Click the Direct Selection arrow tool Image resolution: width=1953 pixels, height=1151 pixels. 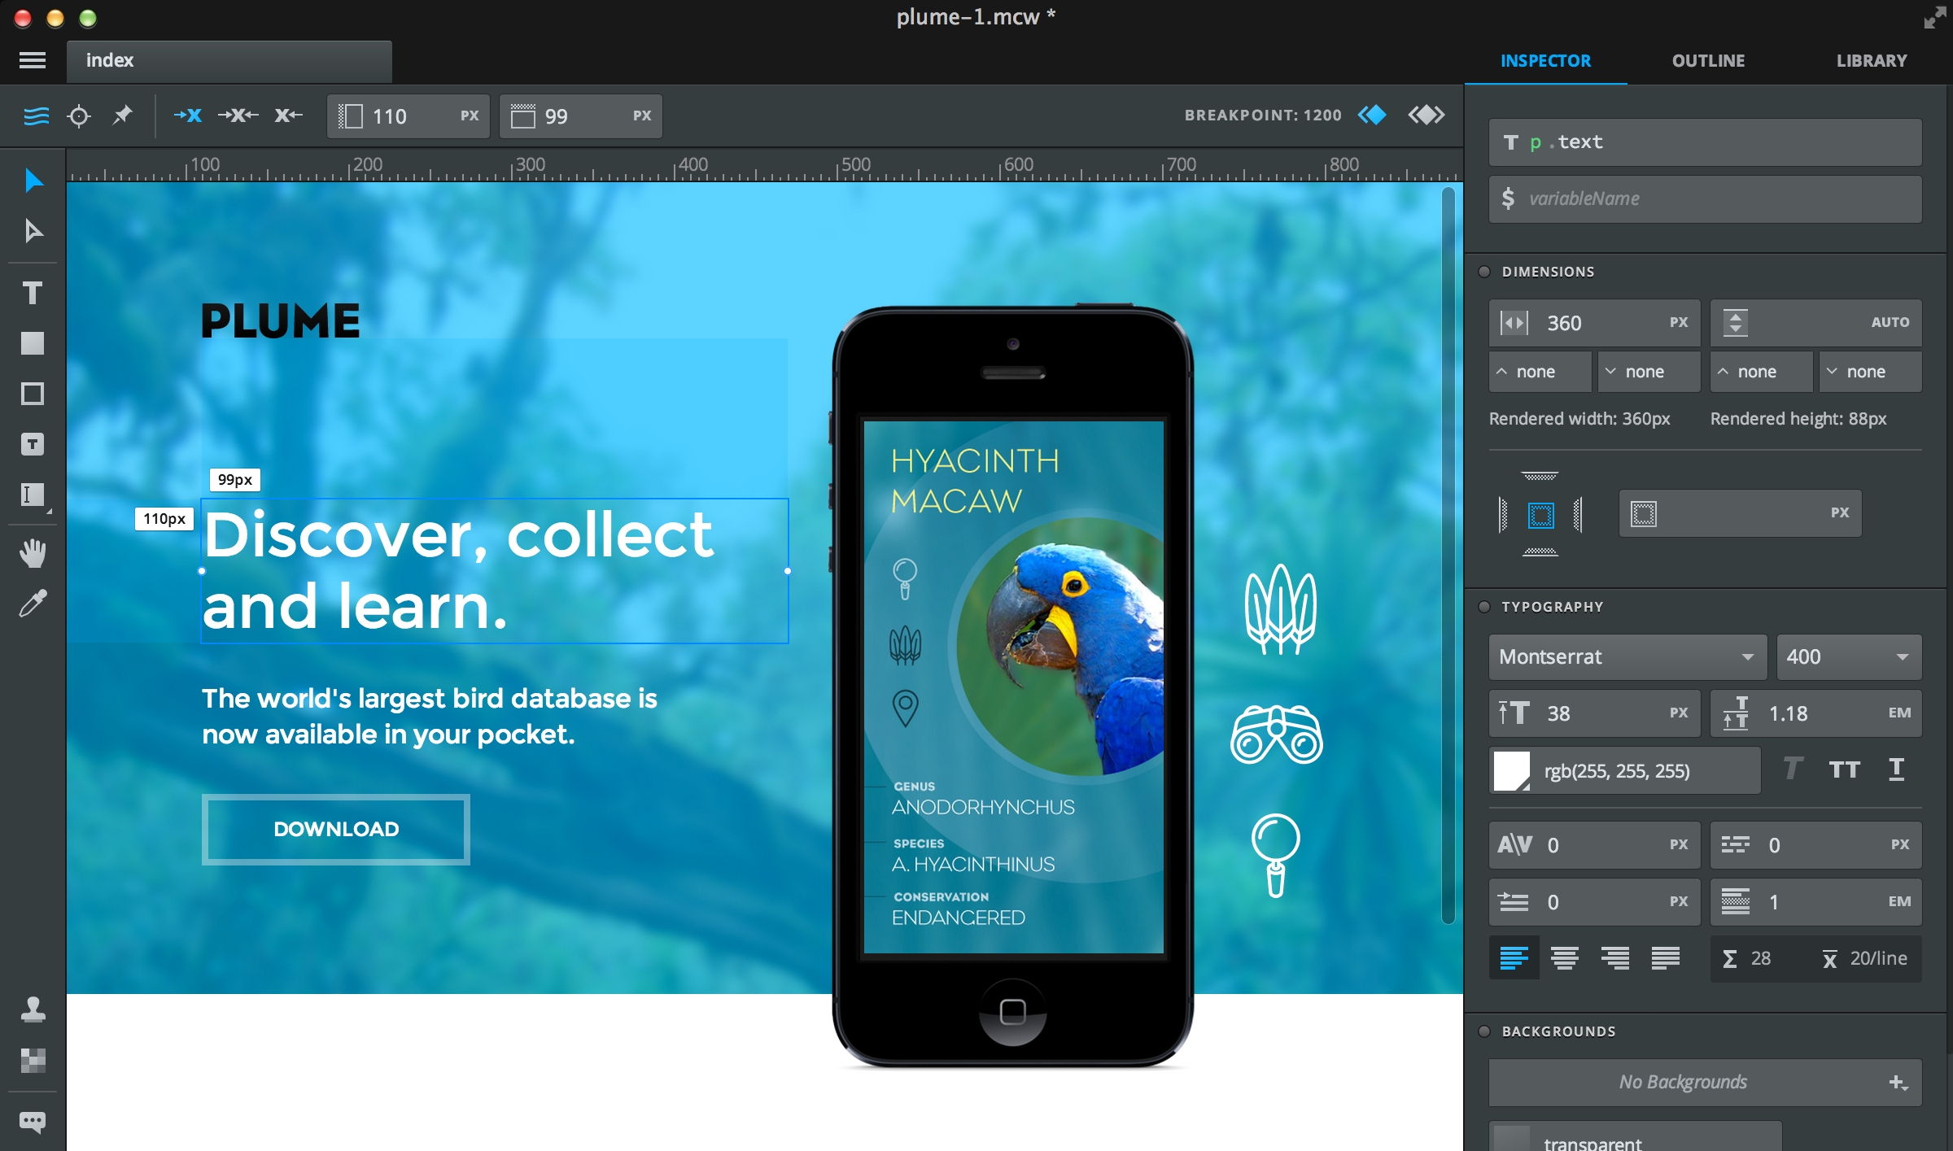click(33, 231)
